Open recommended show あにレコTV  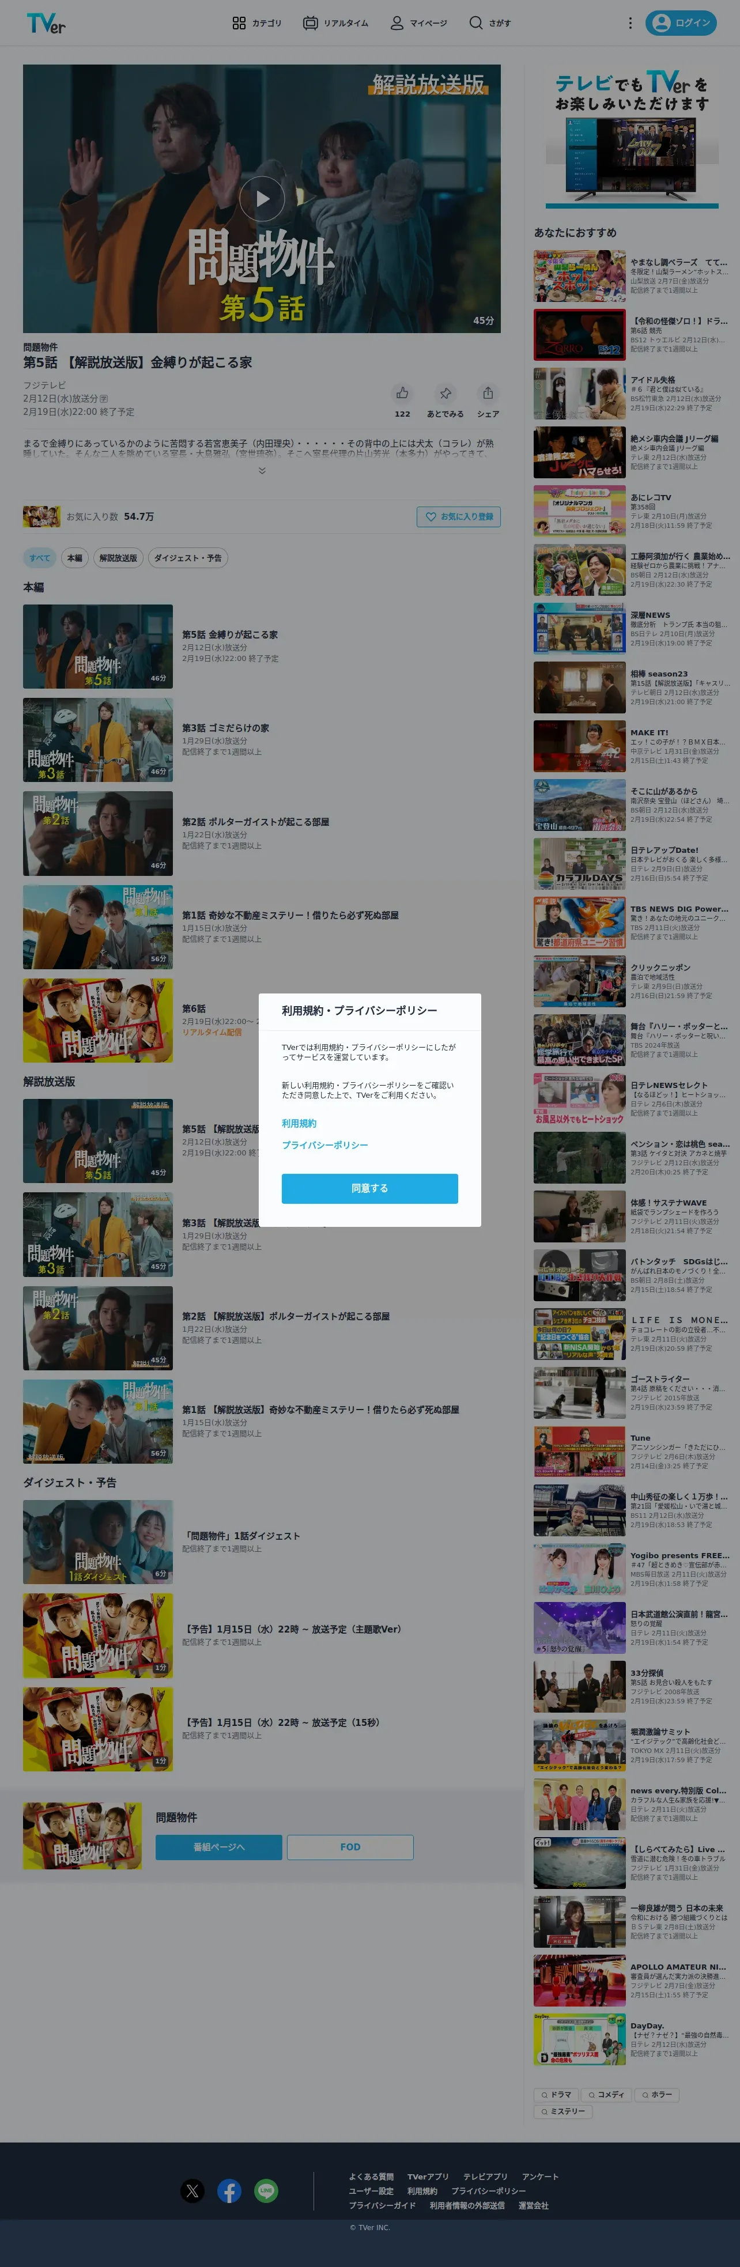(x=632, y=511)
